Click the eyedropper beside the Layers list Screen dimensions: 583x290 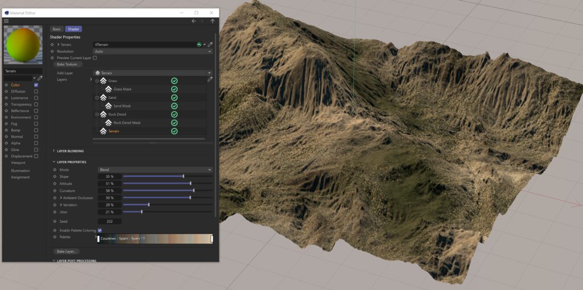tap(210, 79)
